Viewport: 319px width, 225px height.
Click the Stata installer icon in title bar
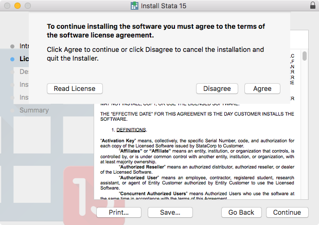(x=134, y=6)
